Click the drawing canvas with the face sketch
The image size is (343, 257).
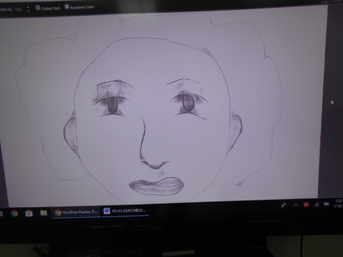163,107
